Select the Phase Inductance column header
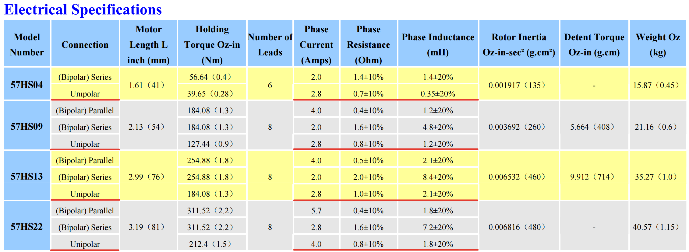Image resolution: width=689 pixels, height=252 pixels. [438, 44]
